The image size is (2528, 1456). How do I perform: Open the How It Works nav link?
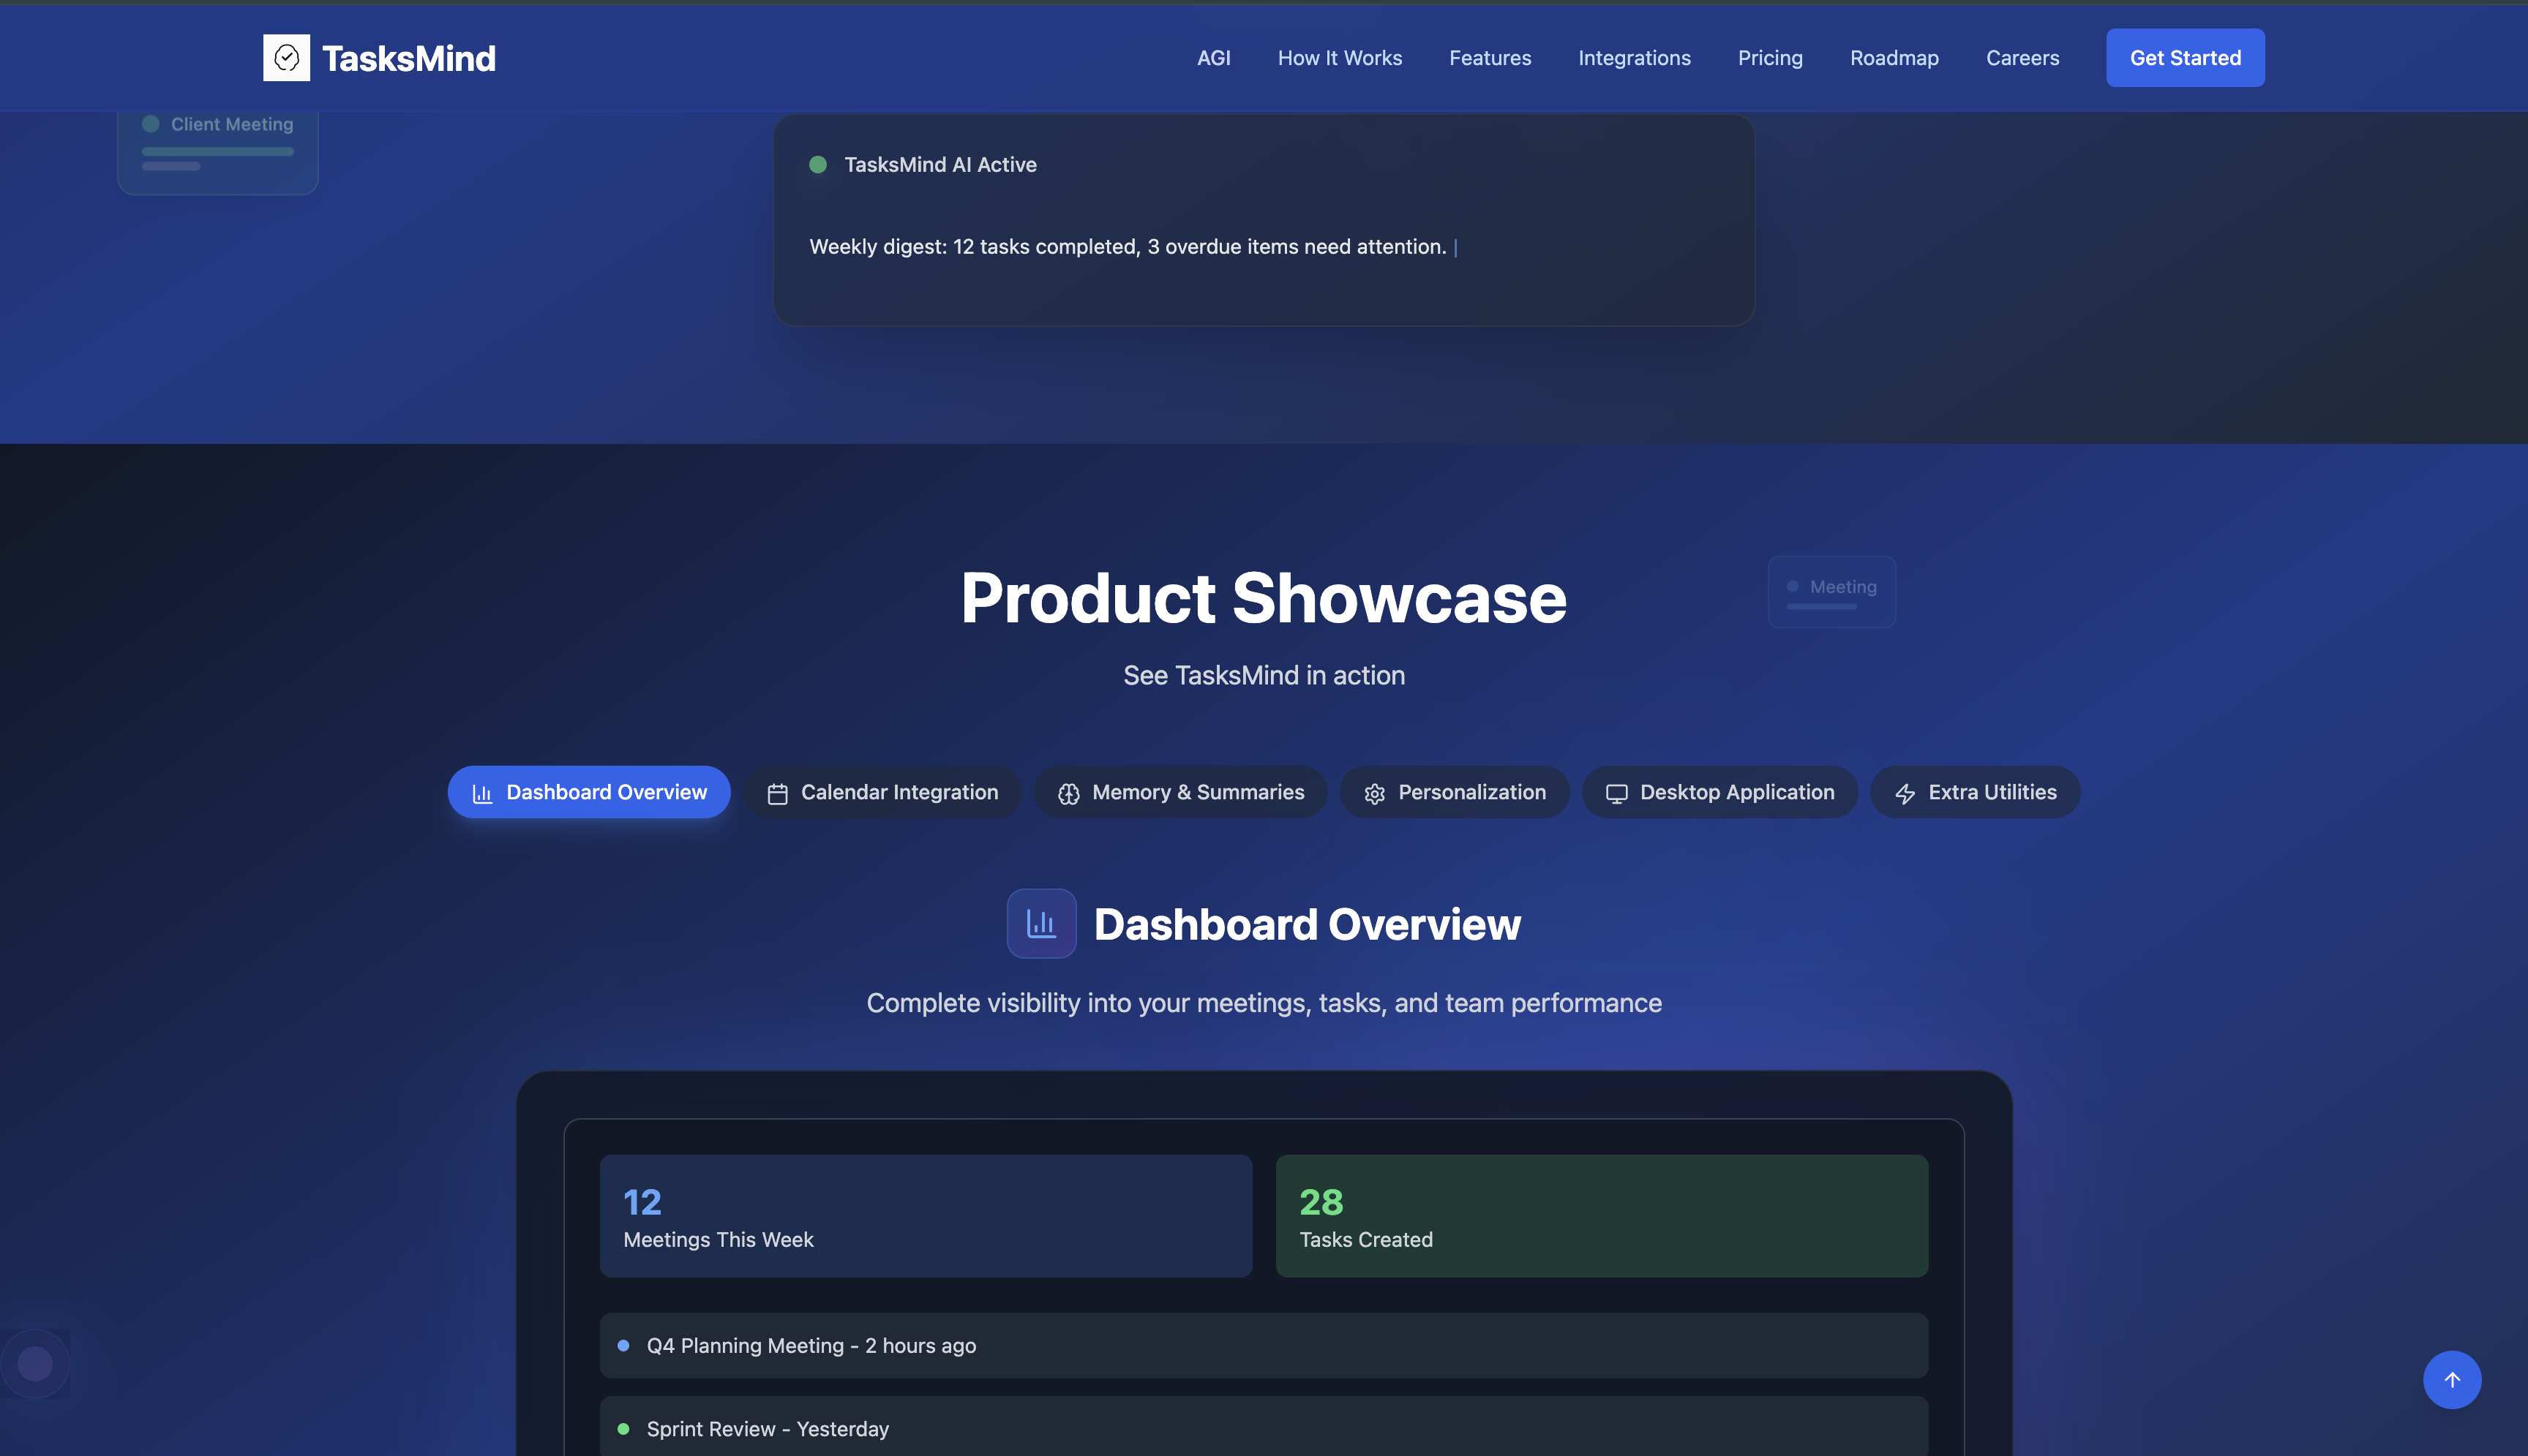tap(1340, 58)
